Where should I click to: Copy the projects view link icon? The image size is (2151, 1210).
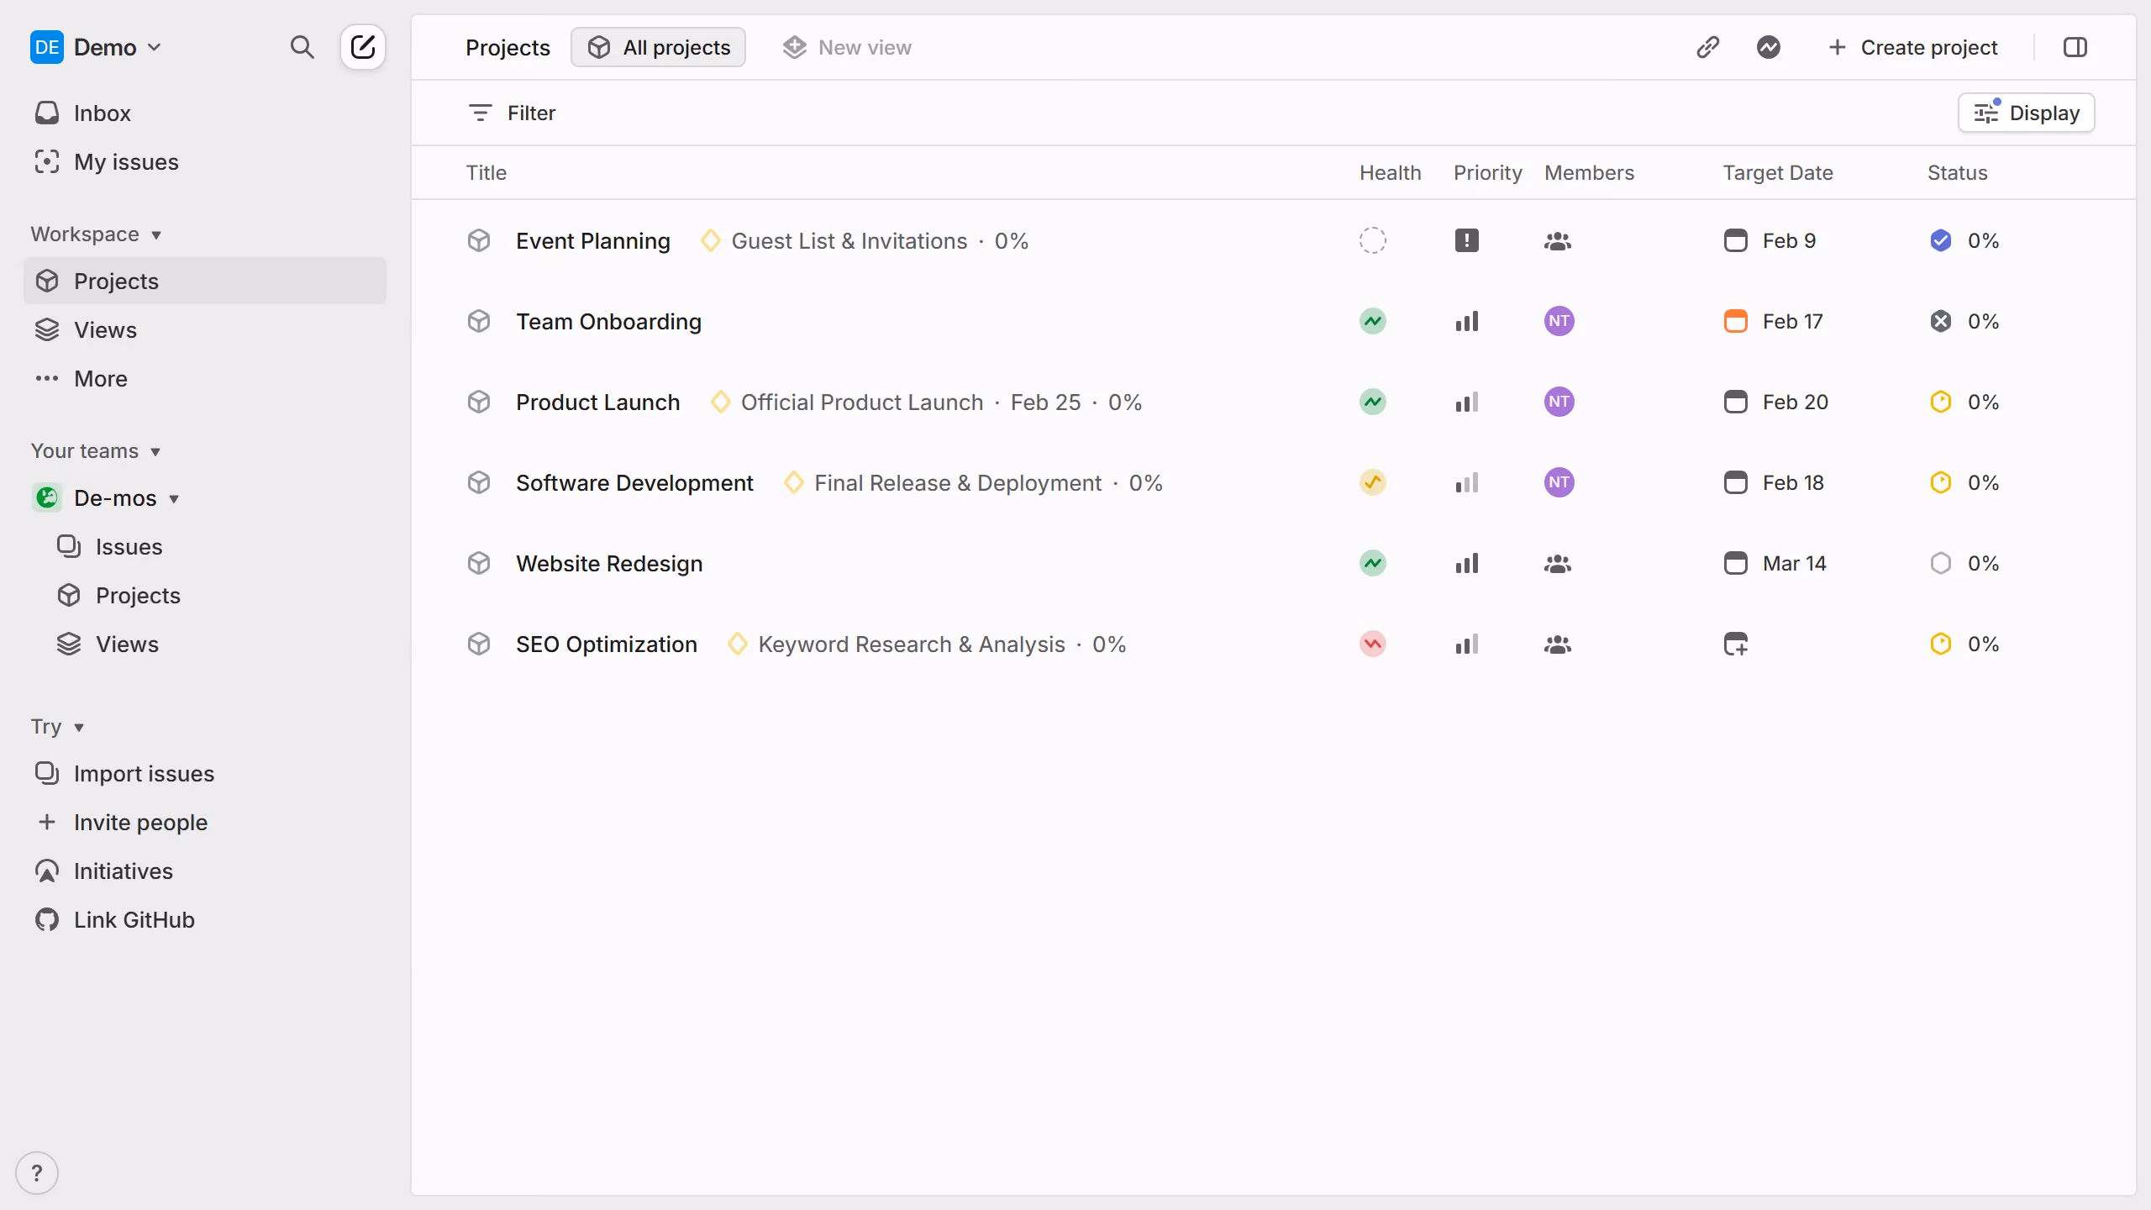(1707, 47)
